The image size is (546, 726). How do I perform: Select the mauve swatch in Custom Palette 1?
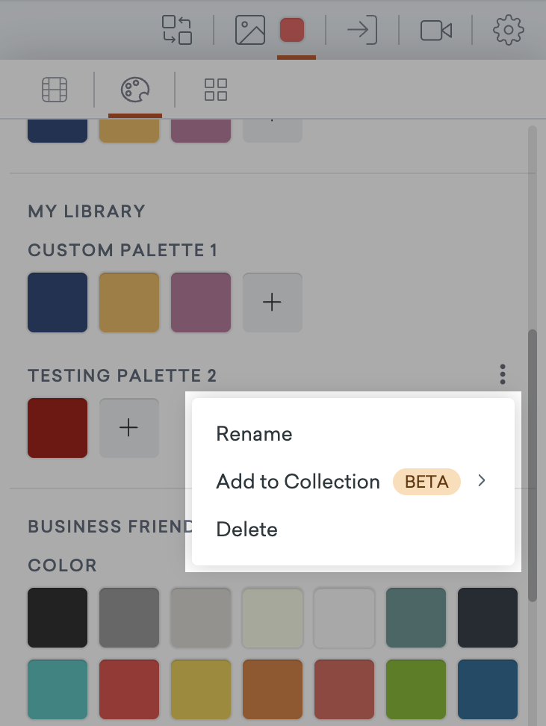201,302
